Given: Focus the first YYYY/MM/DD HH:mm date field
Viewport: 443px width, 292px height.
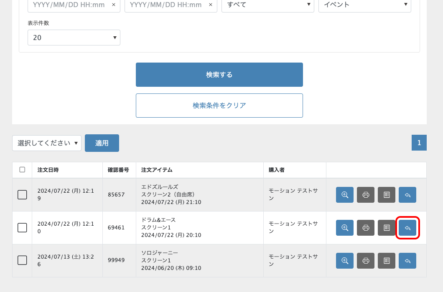Looking at the screenshot, I should point(69,5).
